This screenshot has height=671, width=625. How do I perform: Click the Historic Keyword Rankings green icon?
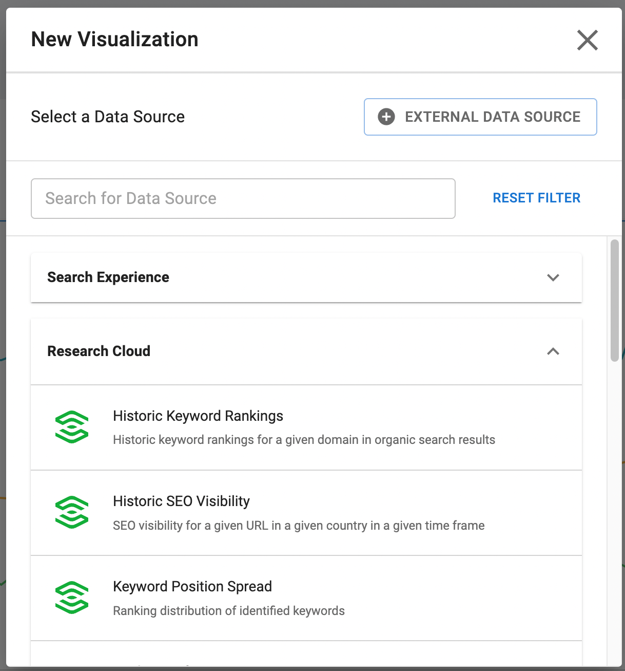[72, 427]
